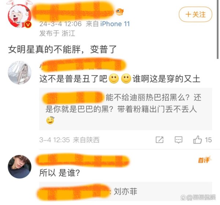Tap the first smiley emoji in comment
The height and width of the screenshot is (205, 220).
coord(114,79)
